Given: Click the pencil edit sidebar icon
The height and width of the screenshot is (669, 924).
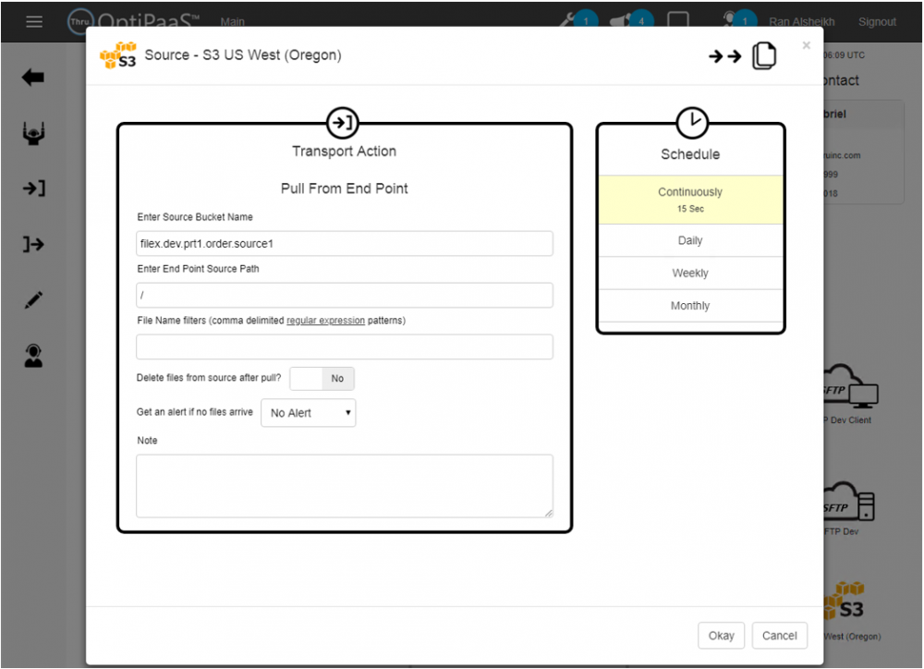Looking at the screenshot, I should (34, 299).
